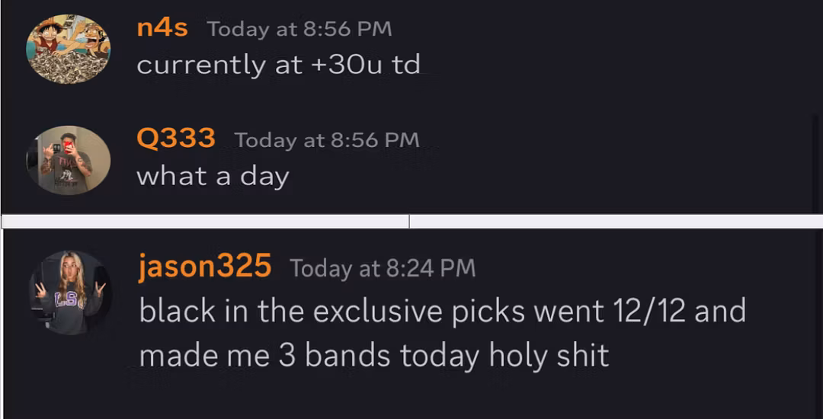Click jason325's profile picture
Screen dimensions: 823x419
click(69, 293)
